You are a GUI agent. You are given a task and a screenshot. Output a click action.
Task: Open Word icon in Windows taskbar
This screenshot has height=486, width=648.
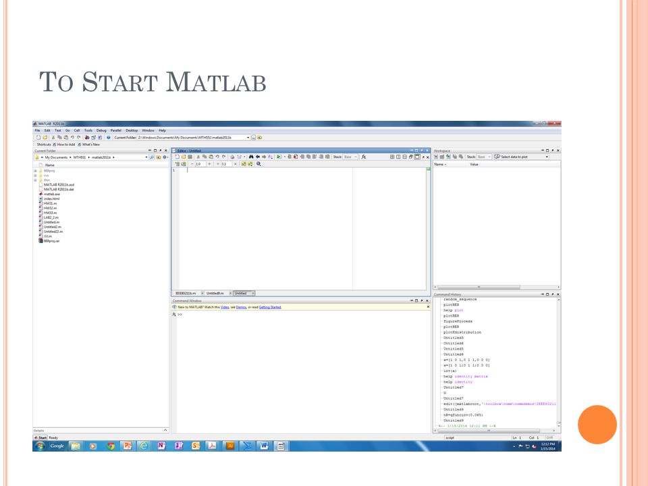tap(264, 446)
